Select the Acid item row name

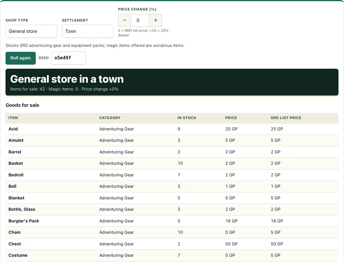13,129
